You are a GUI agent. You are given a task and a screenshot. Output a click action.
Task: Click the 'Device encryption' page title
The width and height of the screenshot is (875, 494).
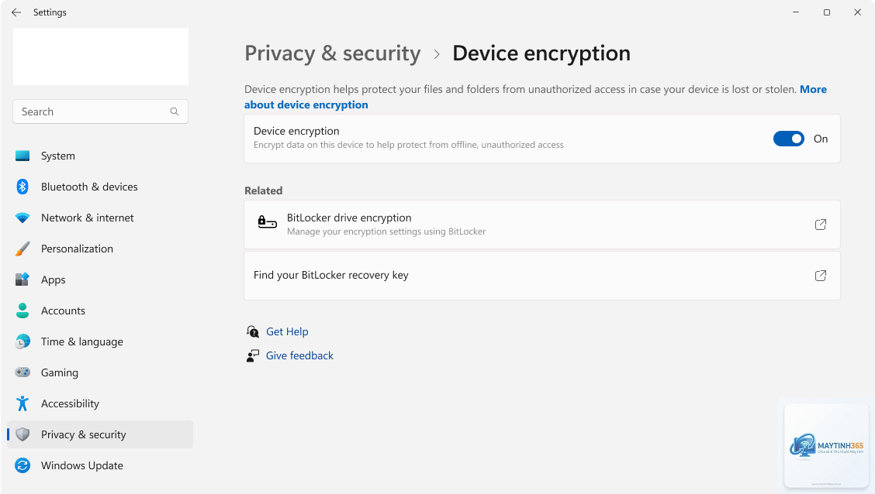[541, 53]
